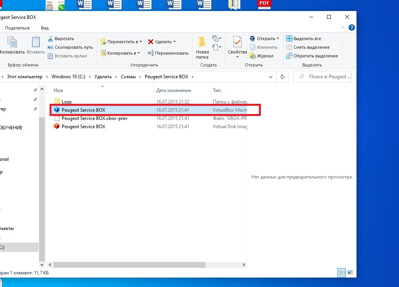
Task: Open the Поделиться (Share) ribbon tab
Action: click(17, 28)
